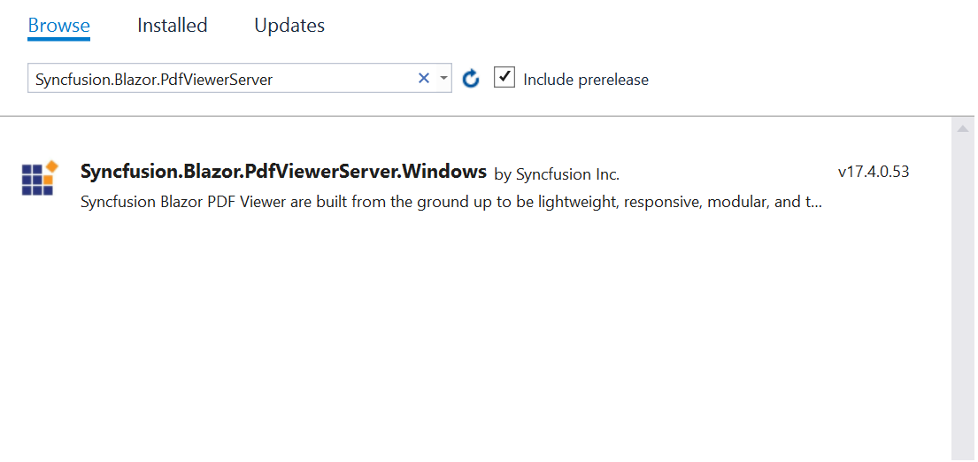Image resolution: width=978 pixels, height=462 pixels.
Task: Click the blue underline beneath Browse
Action: click(59, 39)
